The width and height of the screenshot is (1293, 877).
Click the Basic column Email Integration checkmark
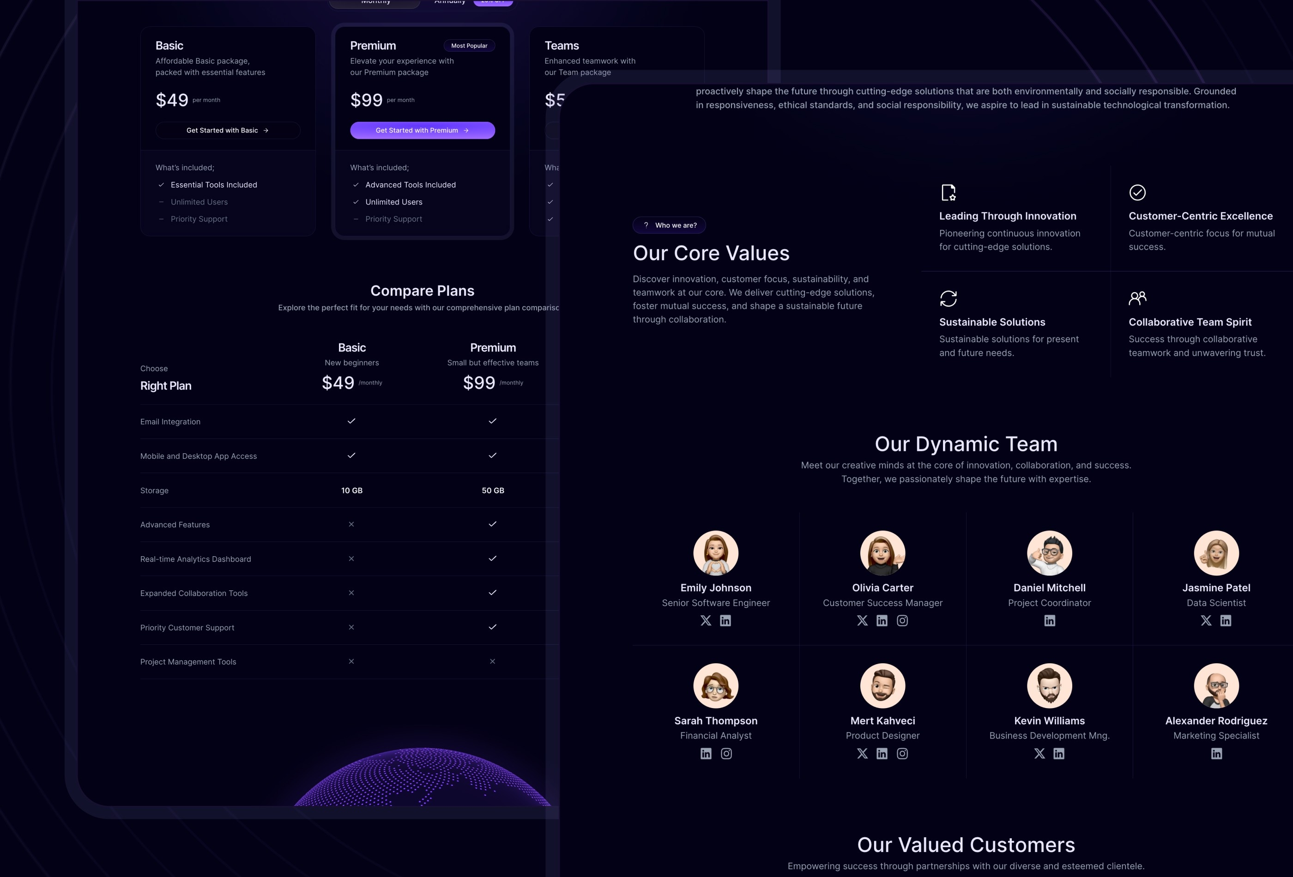351,421
